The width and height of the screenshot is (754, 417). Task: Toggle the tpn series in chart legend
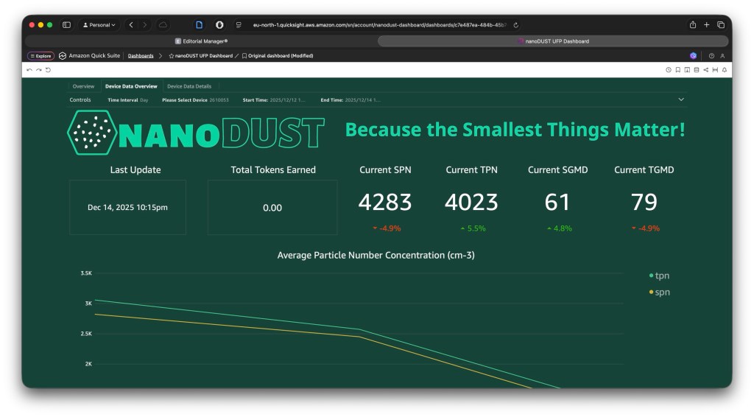click(662, 276)
